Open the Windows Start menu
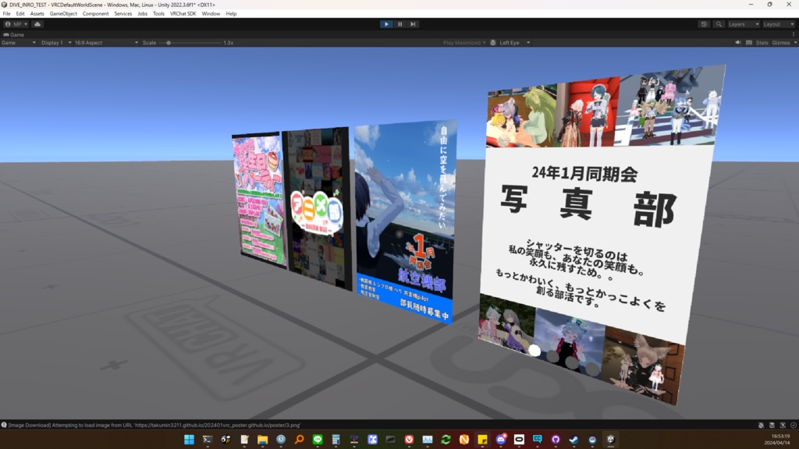The height and width of the screenshot is (449, 799). coord(189,440)
